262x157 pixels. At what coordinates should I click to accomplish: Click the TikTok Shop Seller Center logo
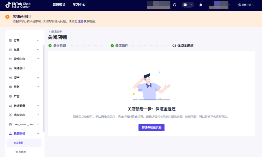tap(17, 5)
